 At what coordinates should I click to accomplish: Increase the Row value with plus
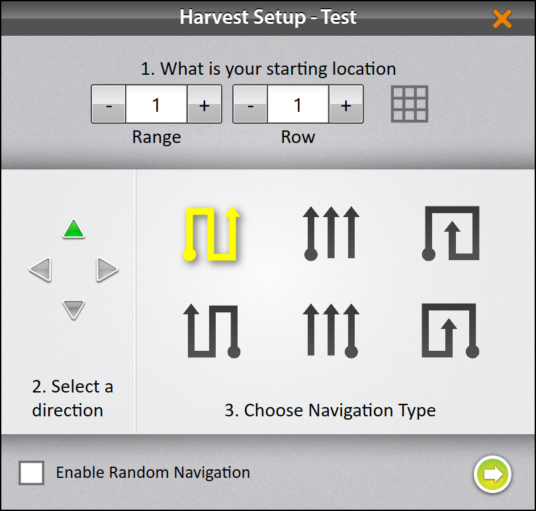345,105
